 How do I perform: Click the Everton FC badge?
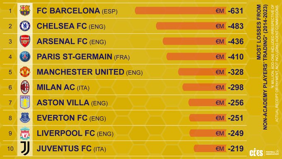click(25, 118)
